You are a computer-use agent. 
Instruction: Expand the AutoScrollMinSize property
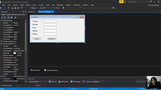[2, 44]
